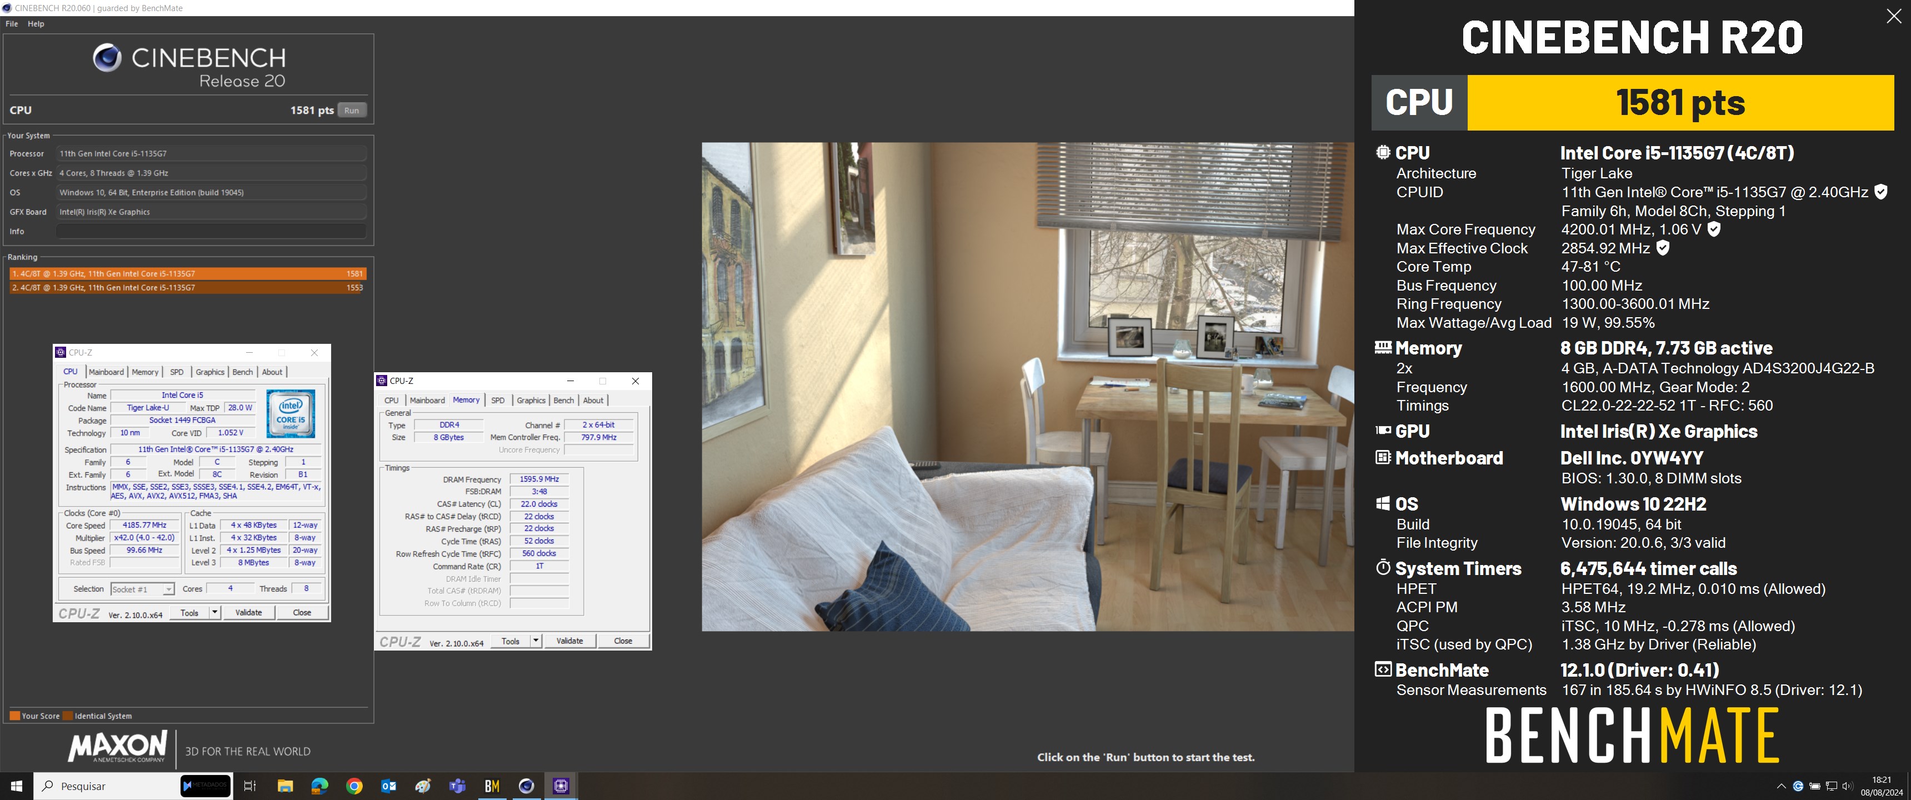Click Validate in the CPU-Z CPU window

[248, 612]
